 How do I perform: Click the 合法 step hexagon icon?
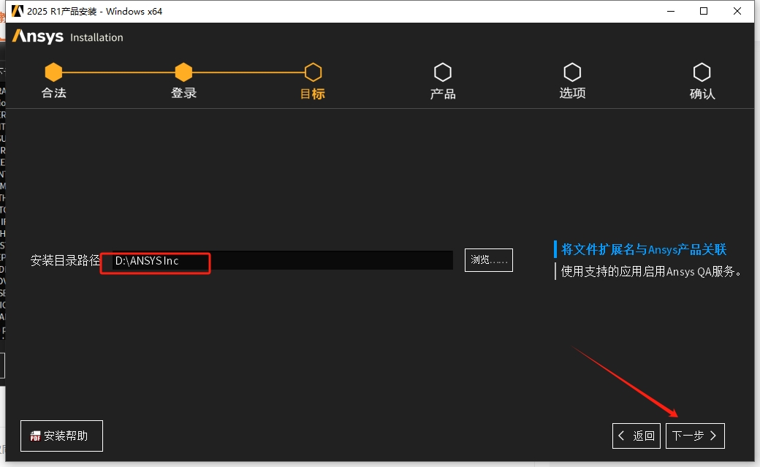53,72
